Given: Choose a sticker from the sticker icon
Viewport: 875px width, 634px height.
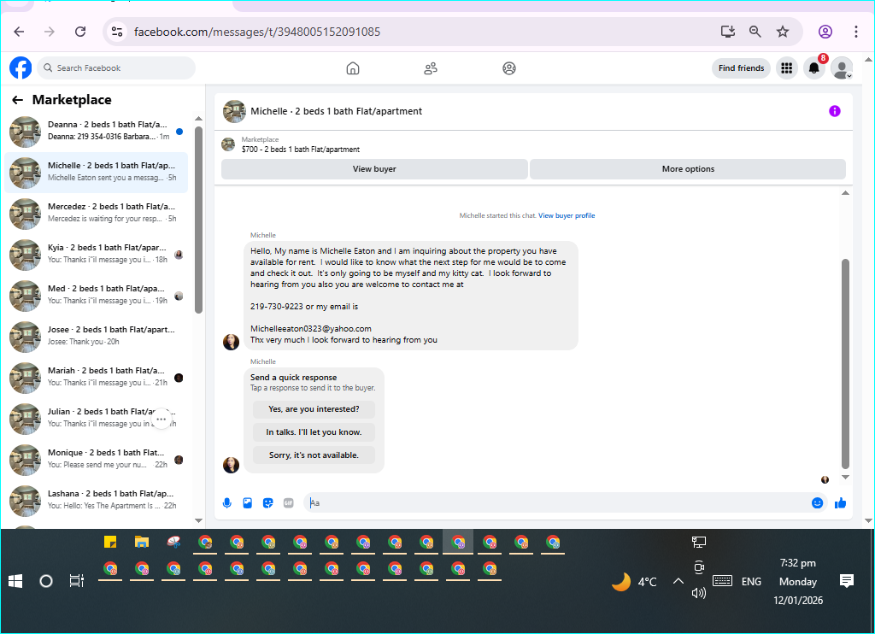Looking at the screenshot, I should [x=267, y=503].
